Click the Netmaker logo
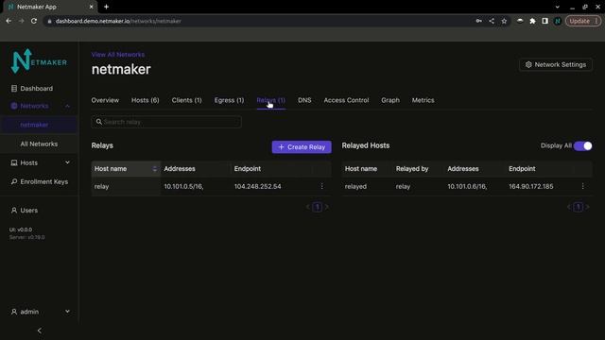Image resolution: width=605 pixels, height=340 pixels. click(39, 61)
